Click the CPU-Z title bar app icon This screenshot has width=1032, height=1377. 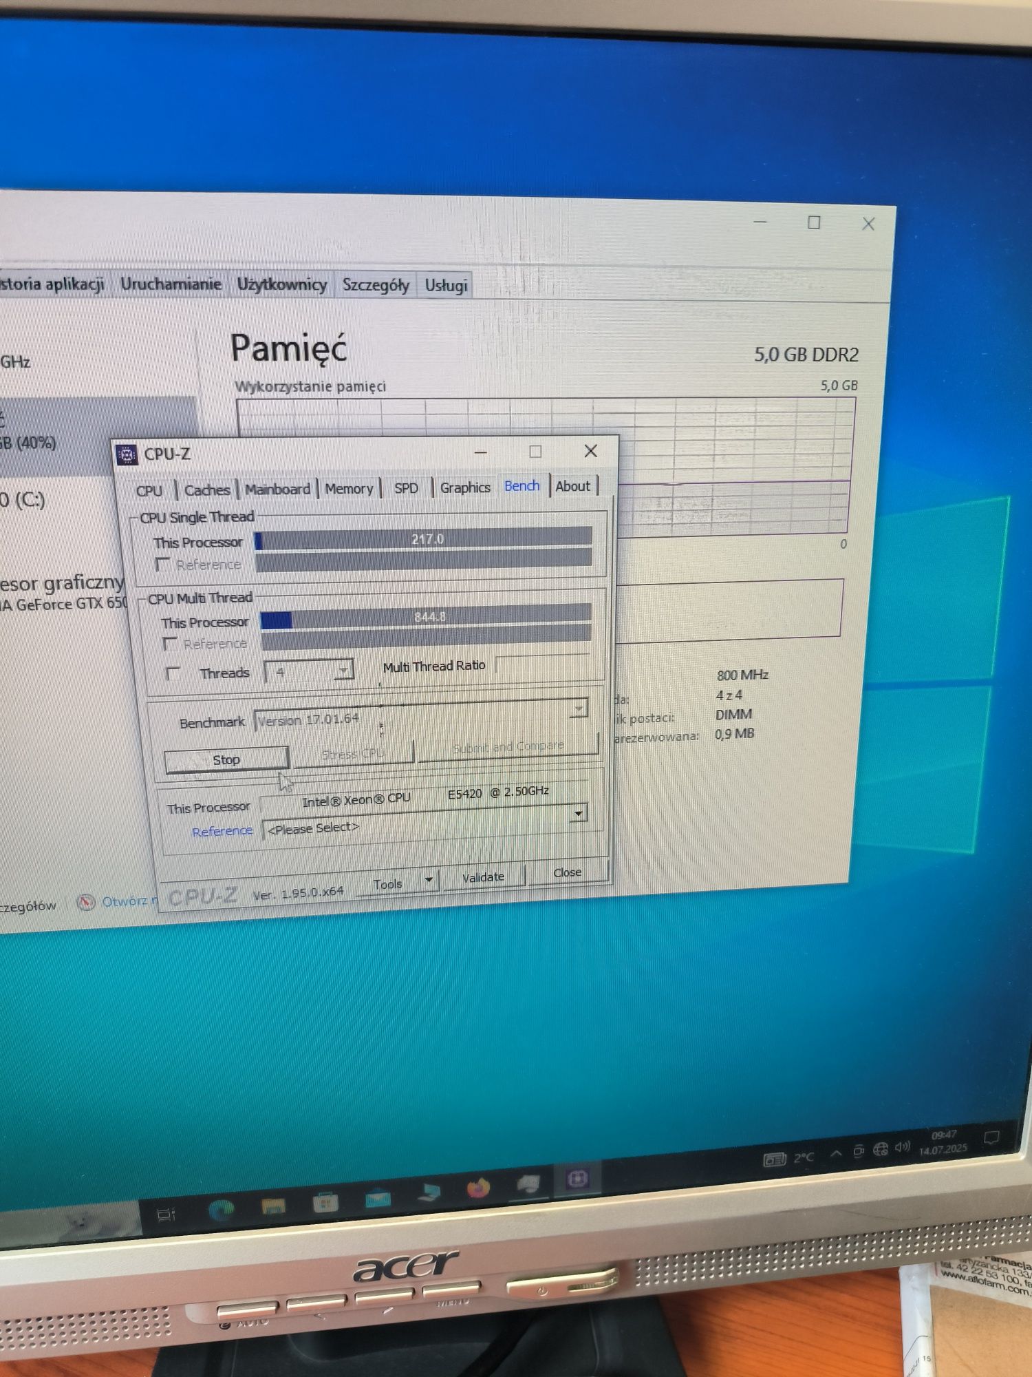point(127,454)
